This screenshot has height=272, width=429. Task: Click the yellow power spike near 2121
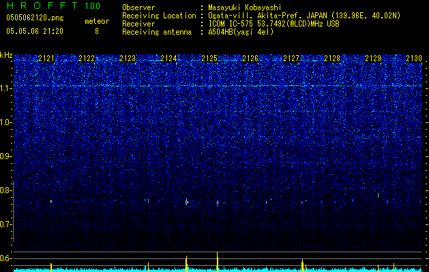(x=51, y=267)
